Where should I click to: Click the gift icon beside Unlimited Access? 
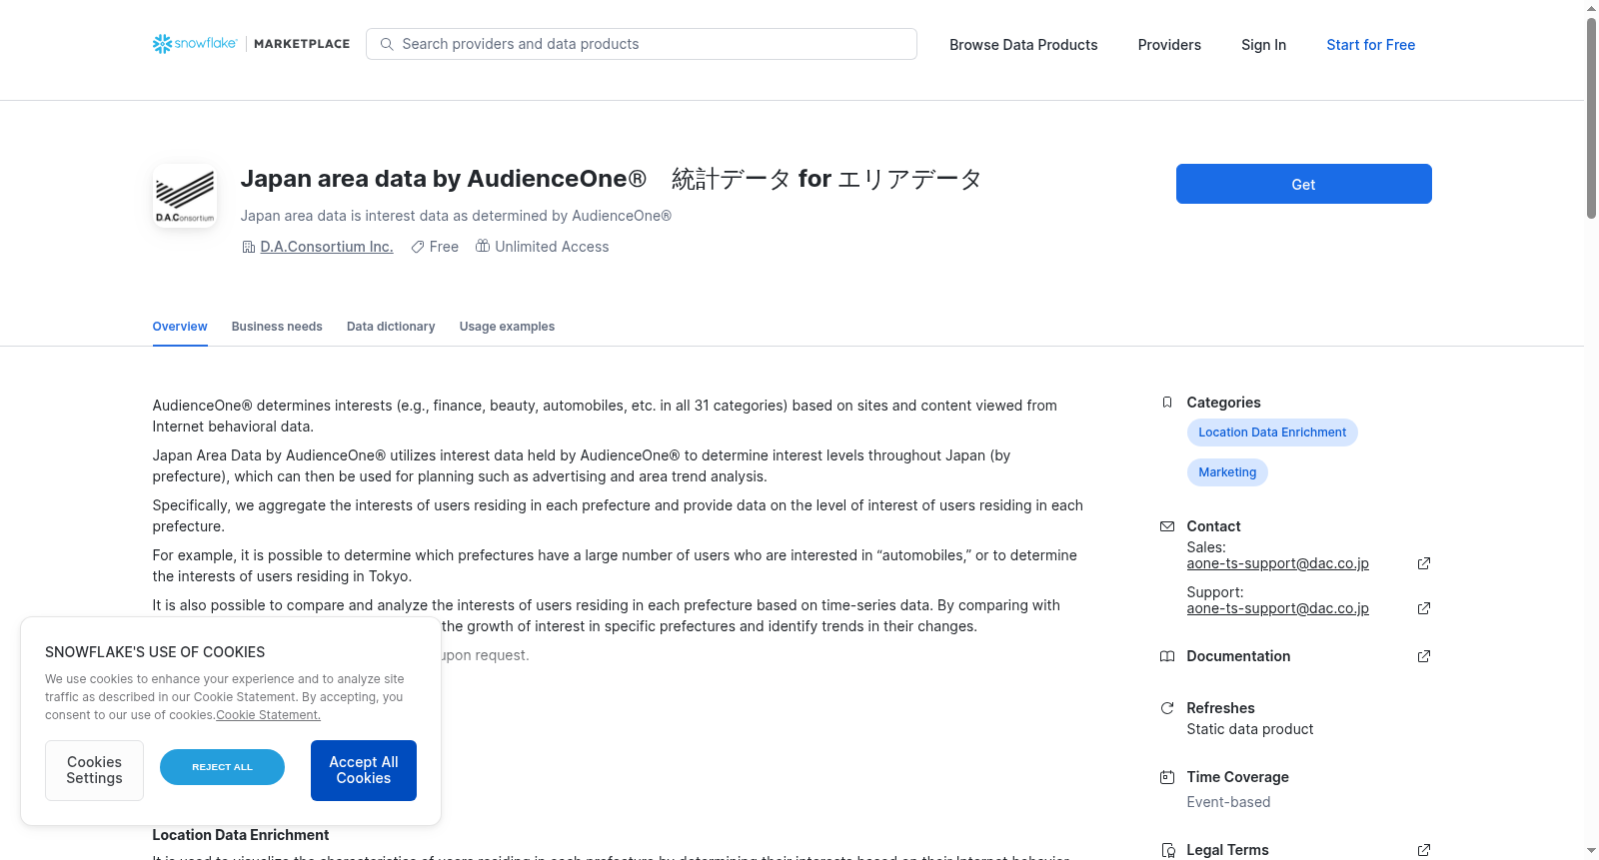483,246
